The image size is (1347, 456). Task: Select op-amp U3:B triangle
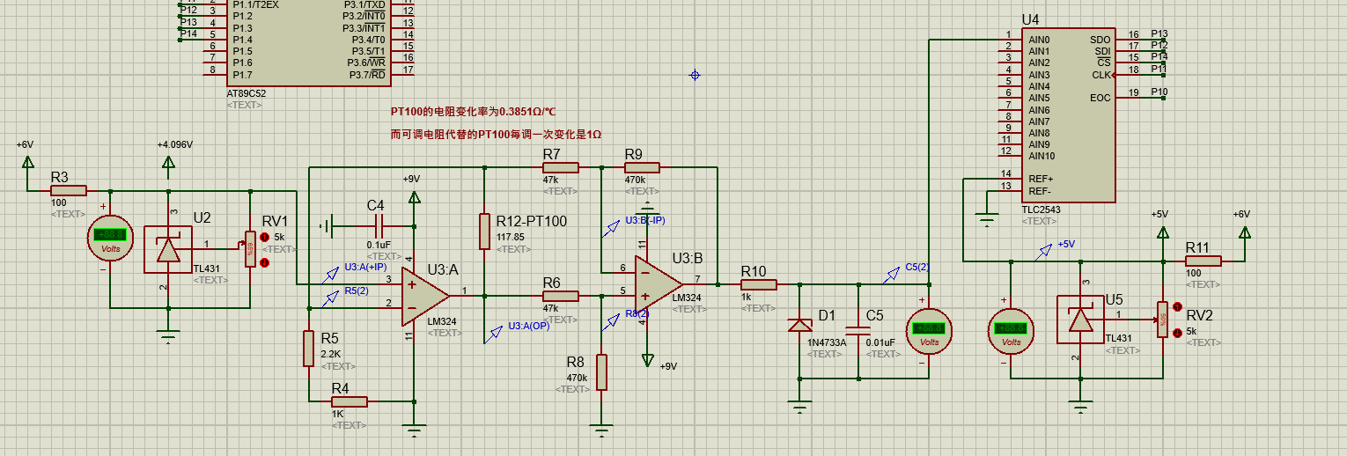point(659,283)
